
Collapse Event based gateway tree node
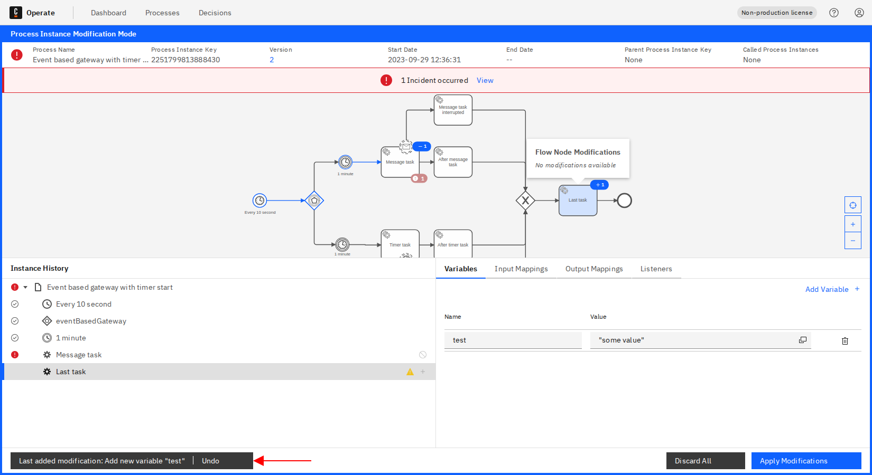[x=25, y=288]
